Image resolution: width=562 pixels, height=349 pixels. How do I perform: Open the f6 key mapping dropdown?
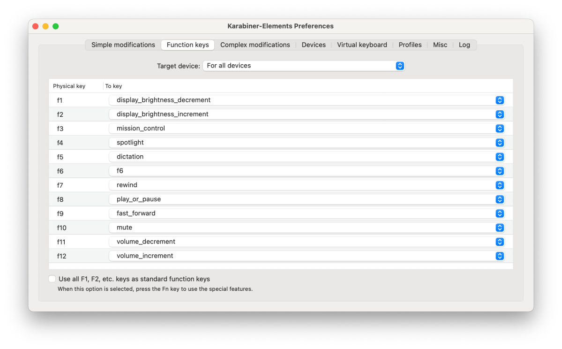[x=307, y=171]
